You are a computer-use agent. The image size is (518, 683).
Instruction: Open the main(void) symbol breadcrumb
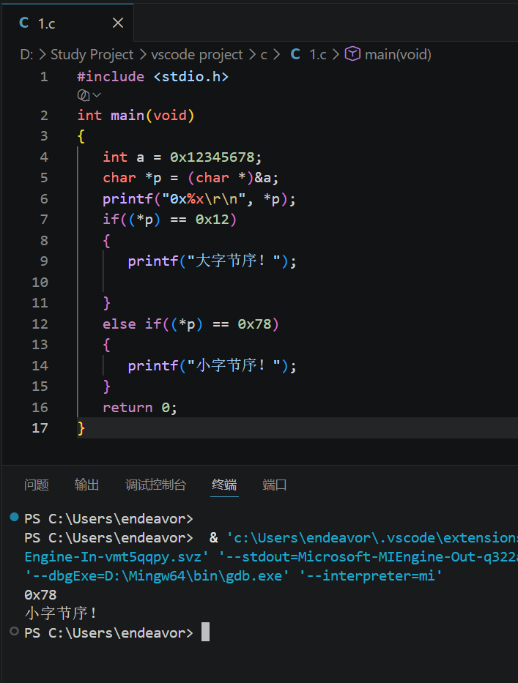coord(398,54)
